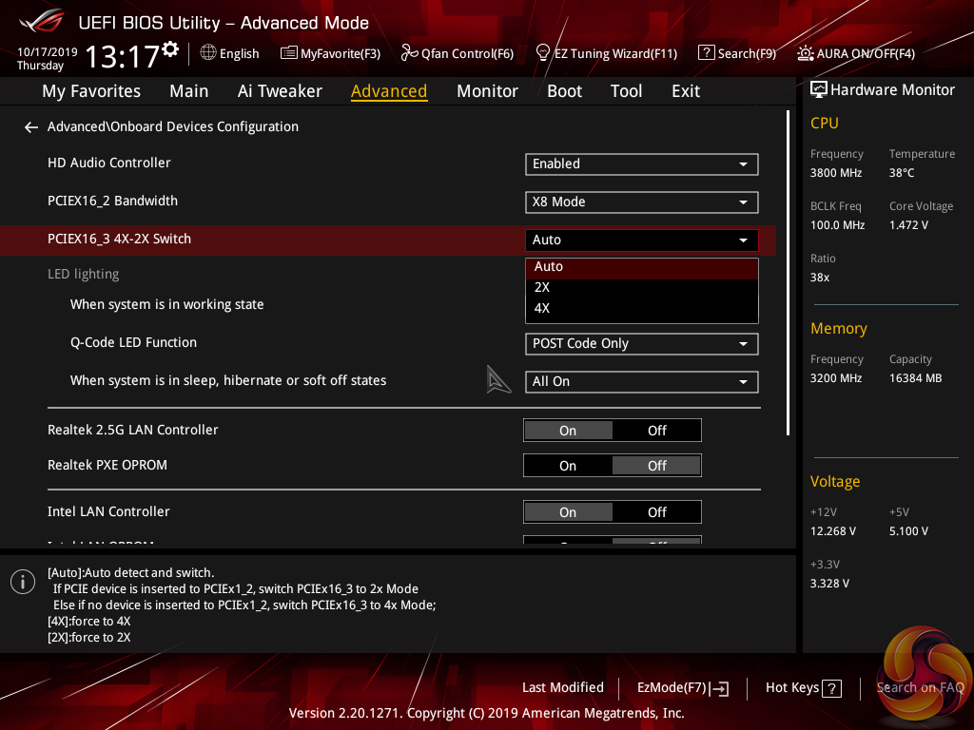
Task: Click the Last Modified button
Action: pyautogui.click(x=562, y=688)
